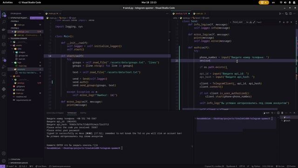Screen dimensions: 298x168
Task: Open the Activities overview in the top bar
Action: coord(7,2)
